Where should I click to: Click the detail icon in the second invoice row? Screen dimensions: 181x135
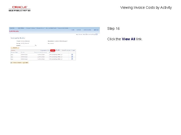coord(72,57)
